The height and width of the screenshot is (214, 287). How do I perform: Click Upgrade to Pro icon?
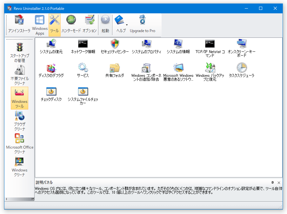click(x=143, y=24)
